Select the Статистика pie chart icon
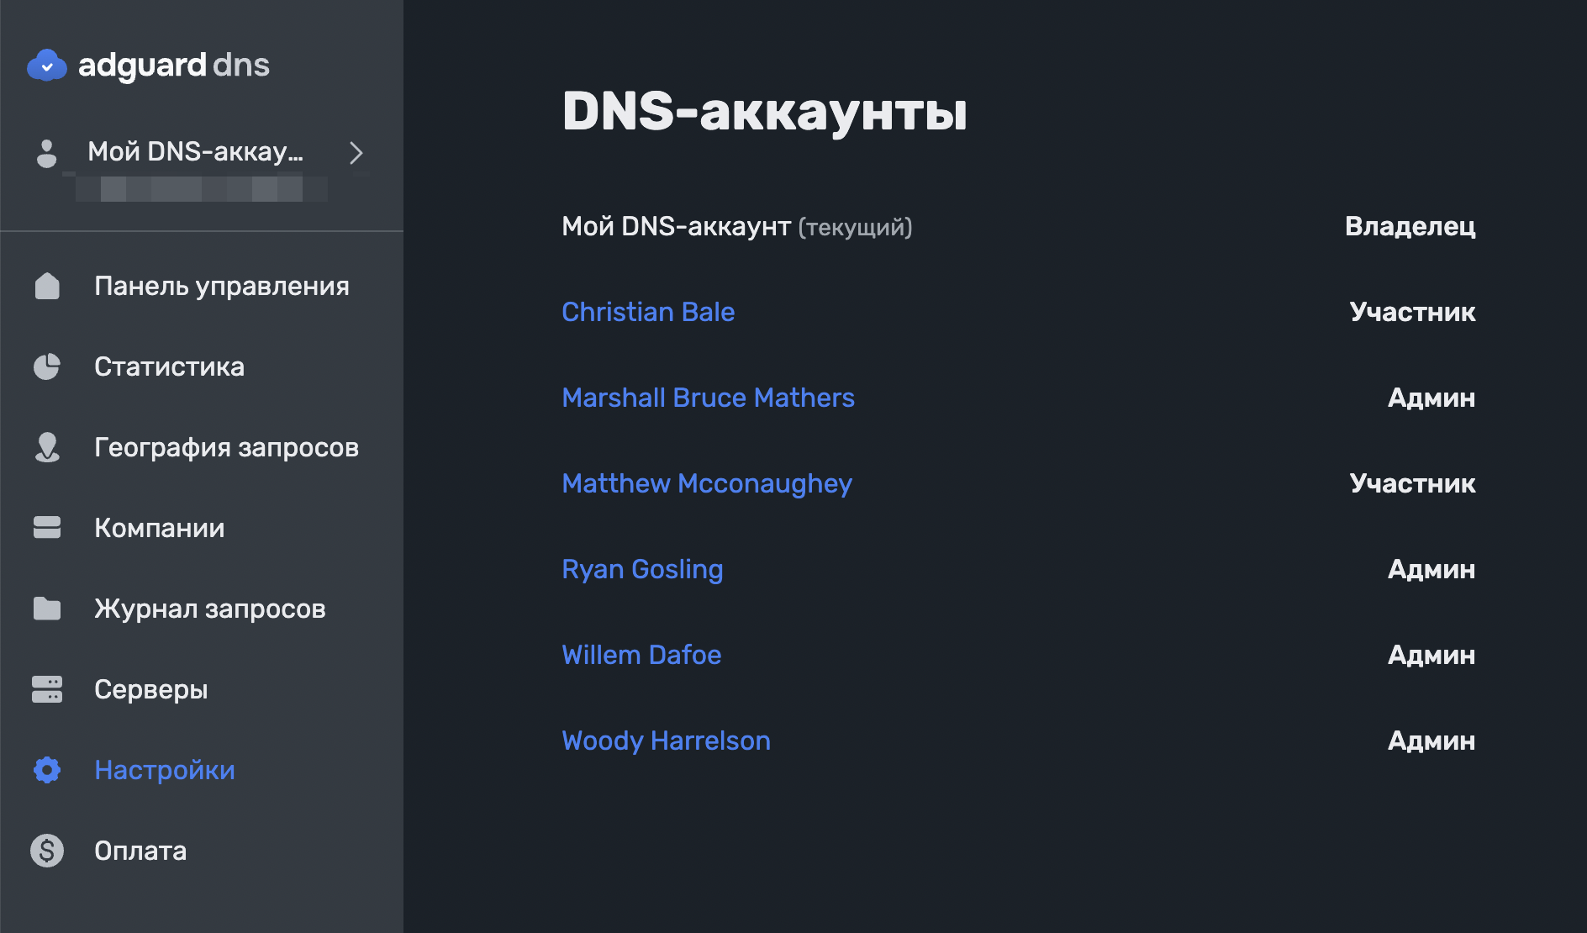Screen dimensions: 1587x933 tap(47, 366)
